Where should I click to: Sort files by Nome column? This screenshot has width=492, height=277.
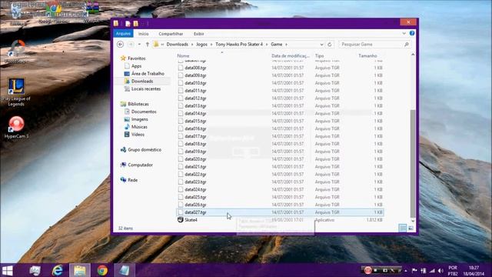pos(183,55)
